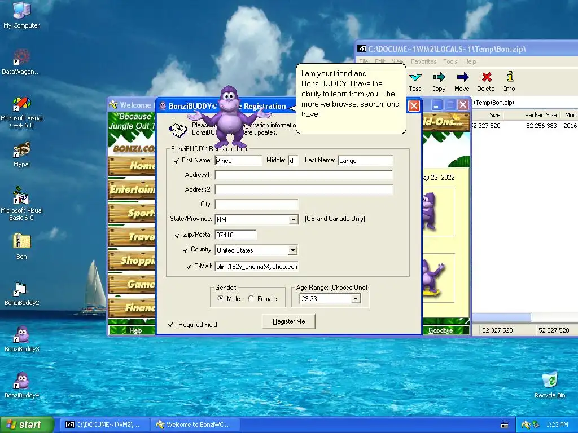Switch to 7-Zip taskbar button
Screen dimensions: 578x433
click(104, 425)
